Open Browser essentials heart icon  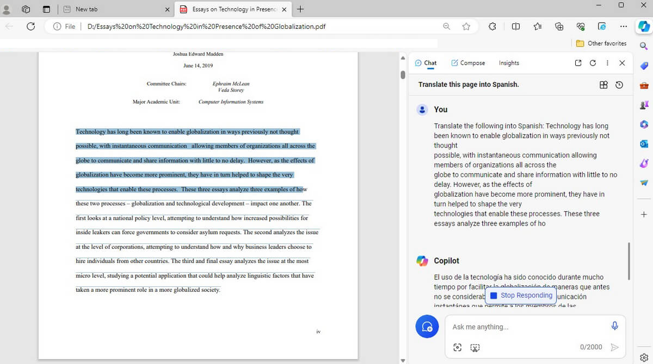click(581, 26)
